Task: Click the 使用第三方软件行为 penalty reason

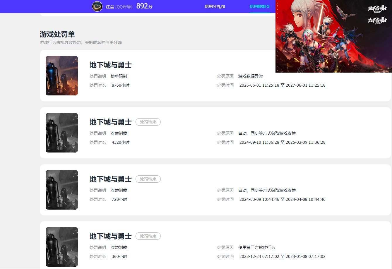Action: click(x=257, y=247)
